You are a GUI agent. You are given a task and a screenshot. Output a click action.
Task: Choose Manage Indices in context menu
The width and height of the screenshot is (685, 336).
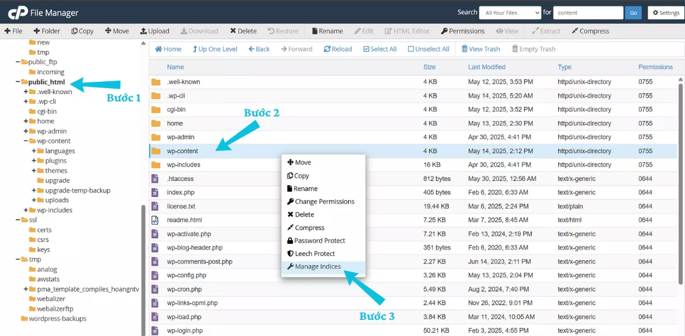click(x=317, y=266)
